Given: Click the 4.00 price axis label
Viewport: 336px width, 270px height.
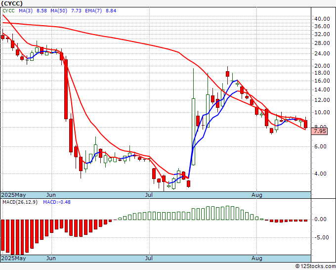Looking at the screenshot, I should point(320,174).
